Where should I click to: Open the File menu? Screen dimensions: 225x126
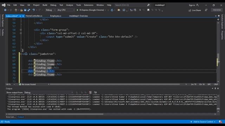[x=8, y=5]
